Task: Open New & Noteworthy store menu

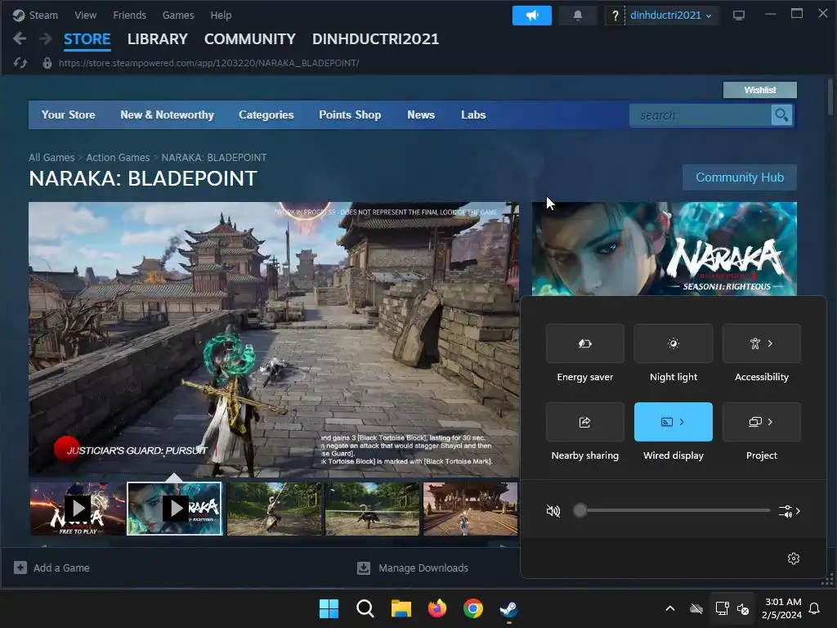Action: point(167,114)
